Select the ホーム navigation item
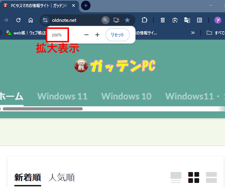This screenshot has width=225, height=187. point(12,96)
